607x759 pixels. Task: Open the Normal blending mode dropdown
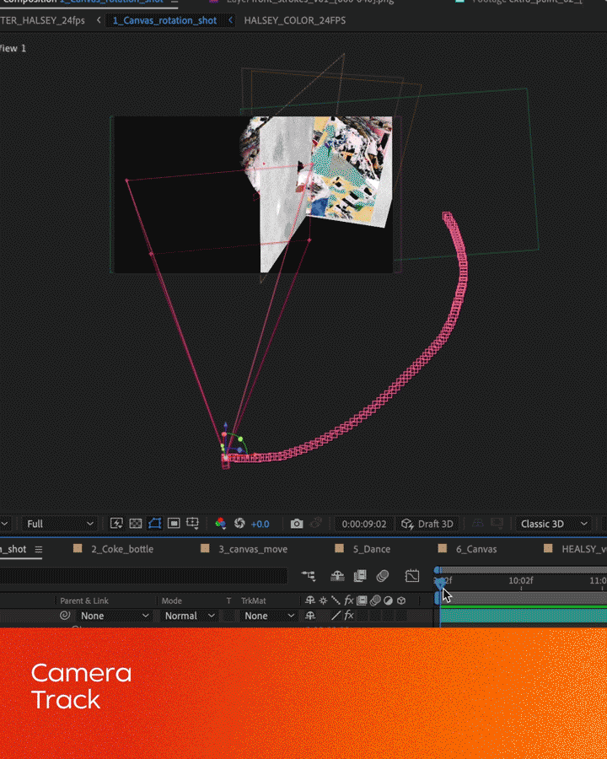[x=189, y=616]
